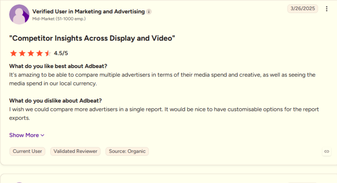Click the info icon beside Verified User
Screen dimensions: 337x183
(149, 12)
